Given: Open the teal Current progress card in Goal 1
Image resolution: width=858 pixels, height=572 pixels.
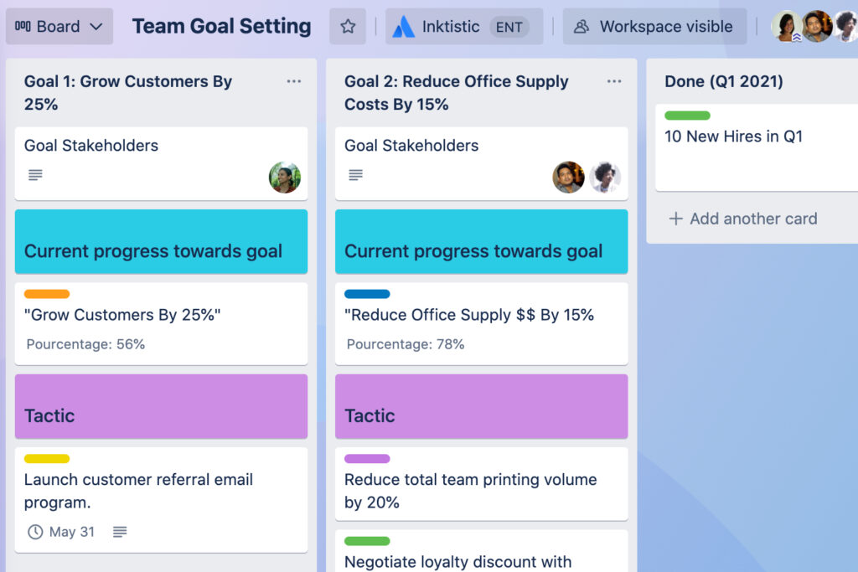Looking at the screenshot, I should pyautogui.click(x=161, y=241).
